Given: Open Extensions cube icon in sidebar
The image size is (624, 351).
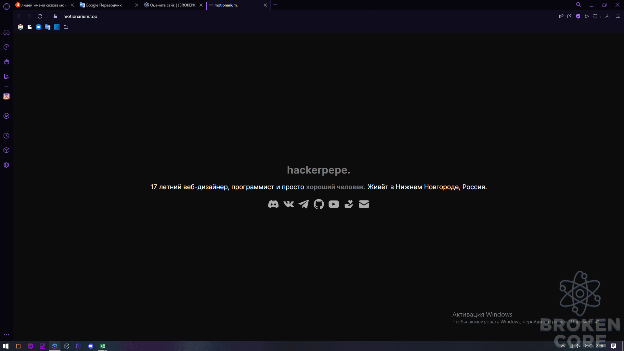Looking at the screenshot, I should 6,150.
